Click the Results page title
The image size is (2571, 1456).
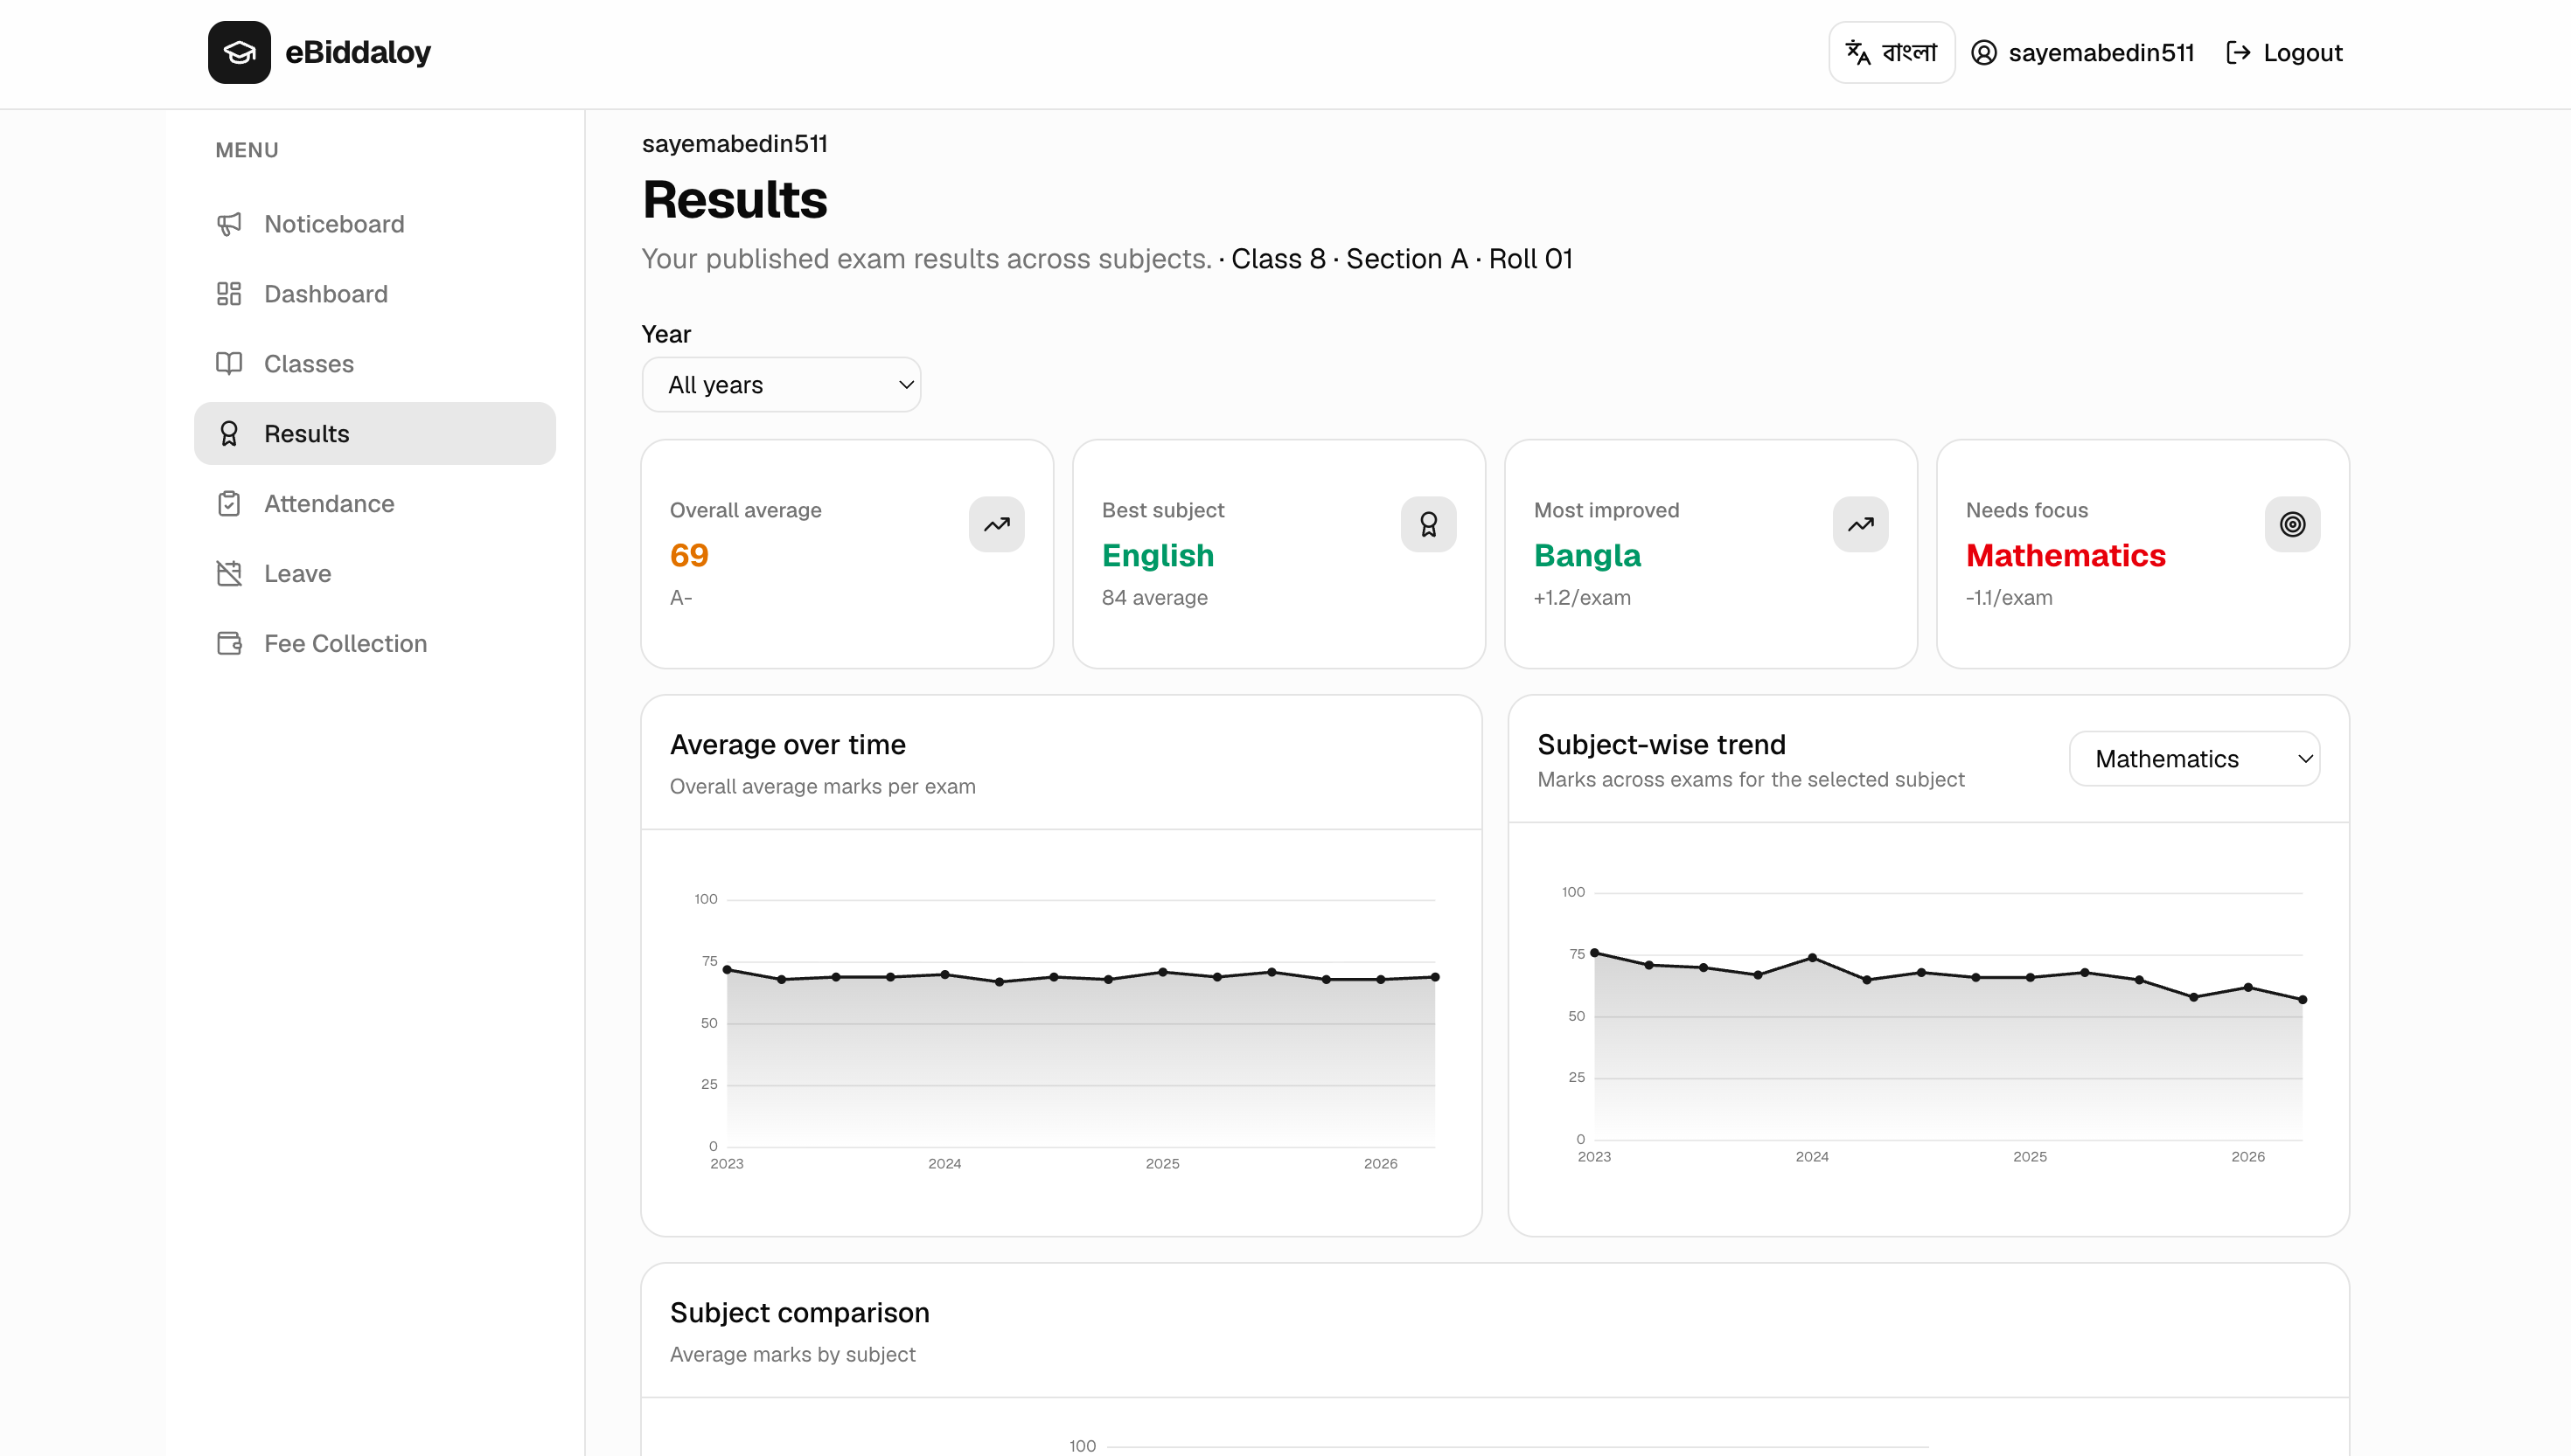tap(735, 200)
